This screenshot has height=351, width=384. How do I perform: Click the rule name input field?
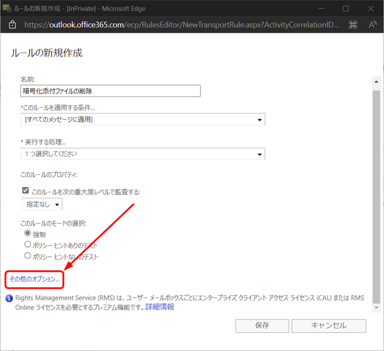coord(110,91)
